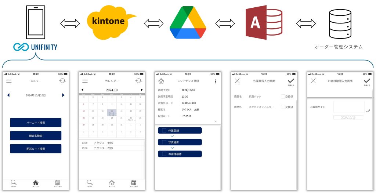This screenshot has width=376, height=193.
Task: Expand details chevron below HY-0511
Action: pos(216,121)
